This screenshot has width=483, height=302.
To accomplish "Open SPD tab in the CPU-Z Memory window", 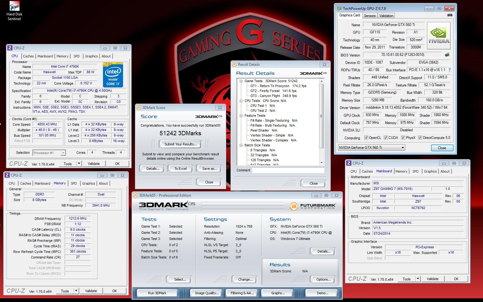I will click(74, 183).
